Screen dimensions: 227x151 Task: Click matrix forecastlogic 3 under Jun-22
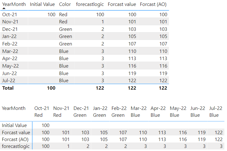pos(204,146)
